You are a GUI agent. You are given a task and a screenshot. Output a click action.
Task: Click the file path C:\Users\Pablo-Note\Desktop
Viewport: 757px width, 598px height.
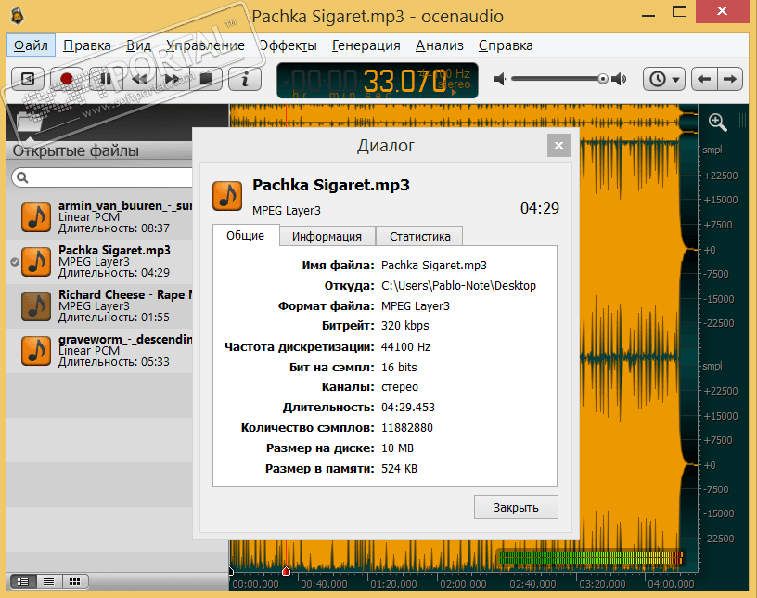click(458, 286)
